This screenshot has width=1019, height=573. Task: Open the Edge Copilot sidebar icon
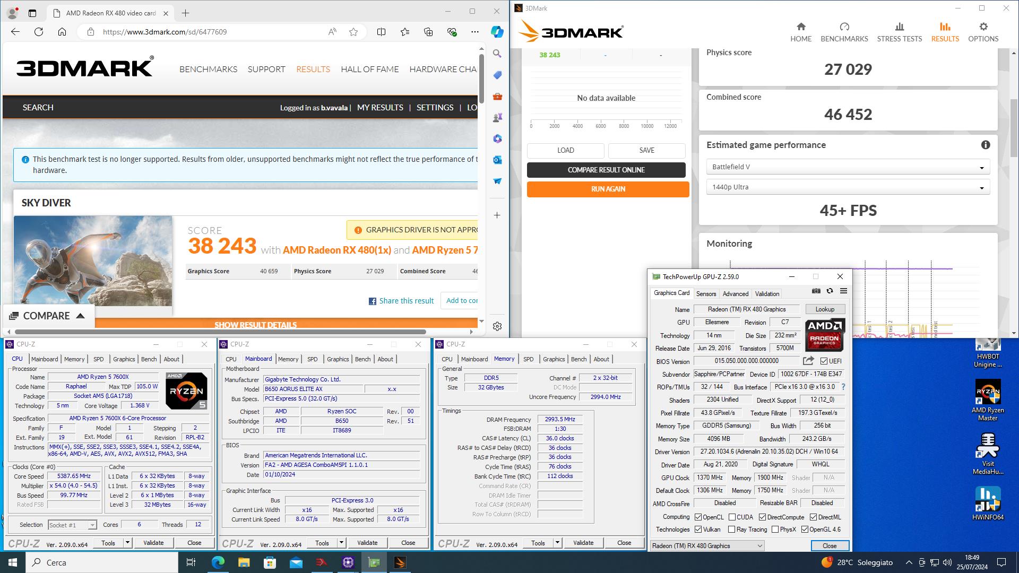pyautogui.click(x=497, y=32)
